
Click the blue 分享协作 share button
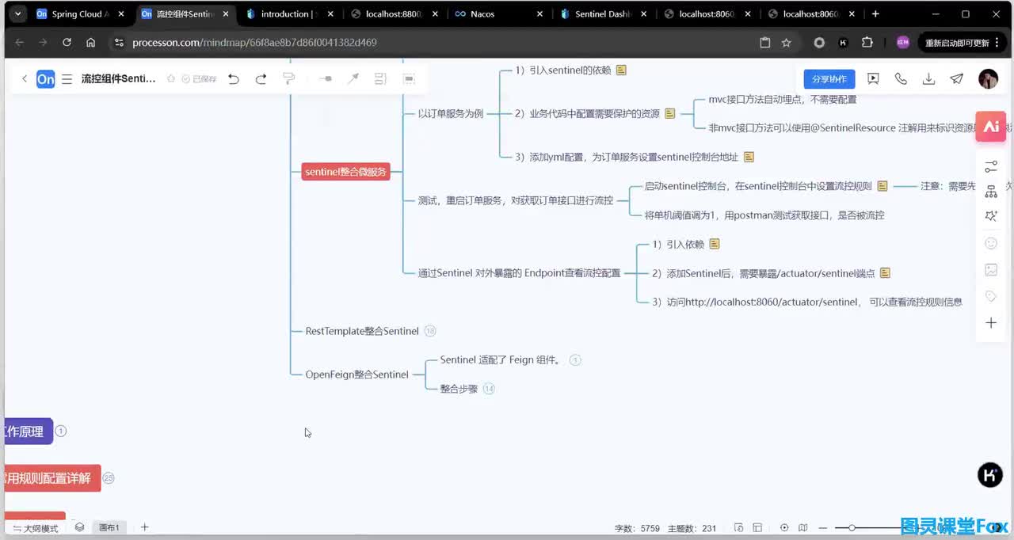point(829,79)
